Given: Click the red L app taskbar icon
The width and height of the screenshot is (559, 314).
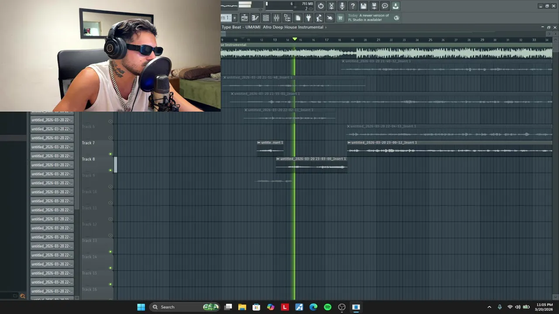Looking at the screenshot, I should (285, 307).
